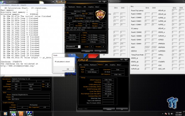Open the SPD tab in the front CPU-Z window
This screenshot has width=185, height=116.
(x=106, y=65)
